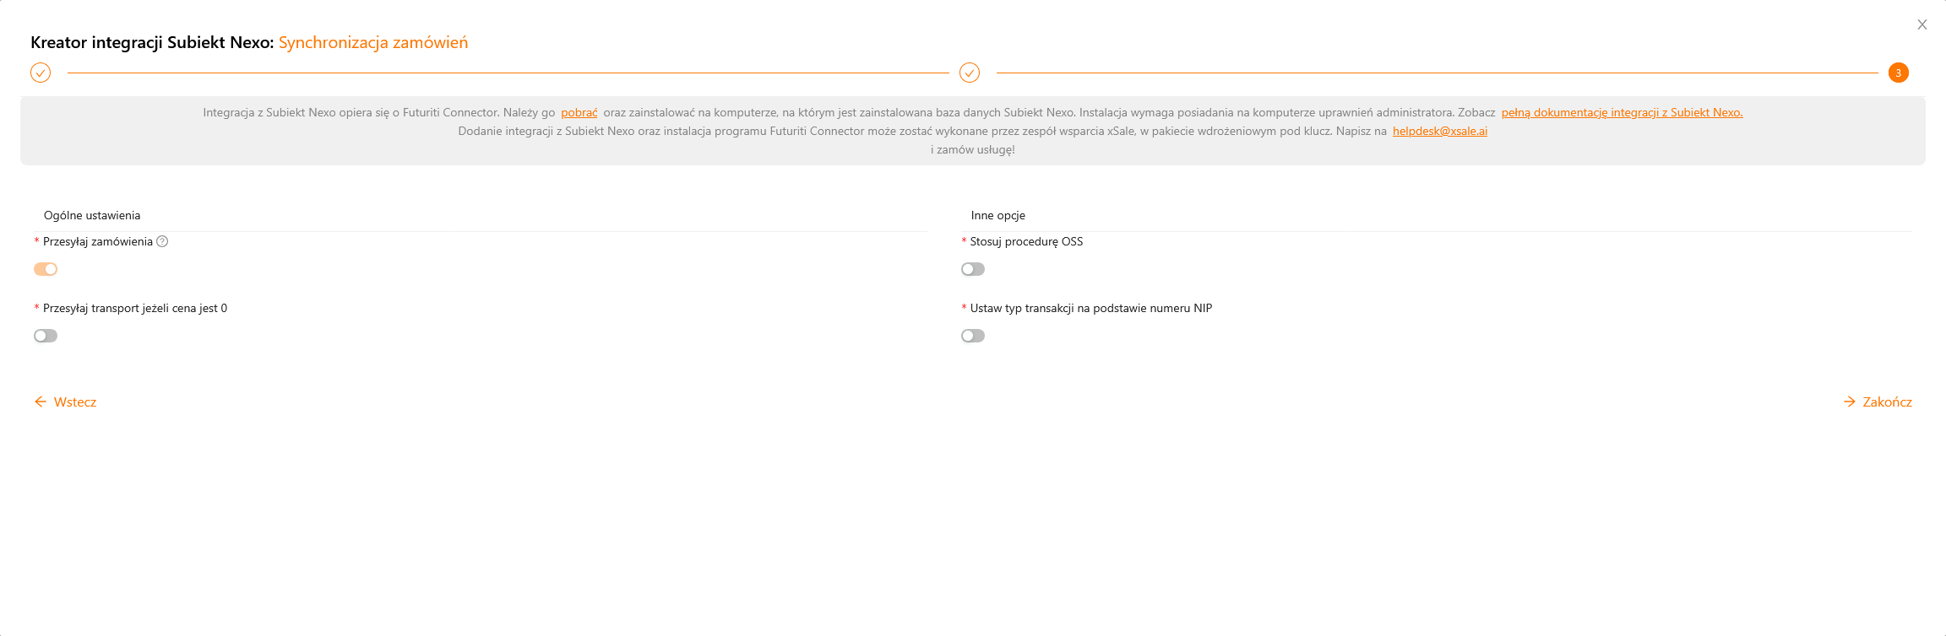Screen dimensions: 1946x636
Task: Click the step 3 circle indicator
Action: [x=1898, y=73]
